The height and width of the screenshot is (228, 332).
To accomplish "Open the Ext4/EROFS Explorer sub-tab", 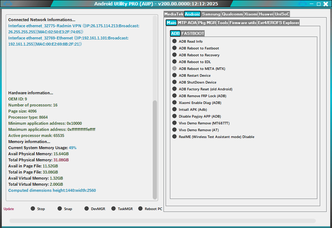I will point(279,23).
